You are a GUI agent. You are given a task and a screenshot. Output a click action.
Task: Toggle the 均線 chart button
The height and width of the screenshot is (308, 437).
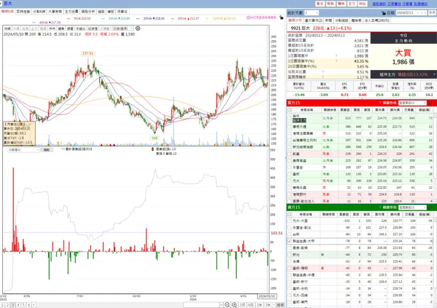(x=8, y=28)
